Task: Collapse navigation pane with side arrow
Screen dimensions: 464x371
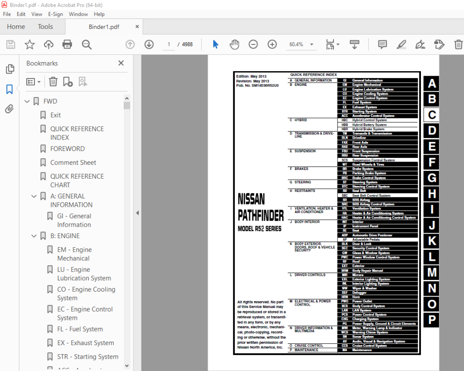Action: pyautogui.click(x=137, y=213)
